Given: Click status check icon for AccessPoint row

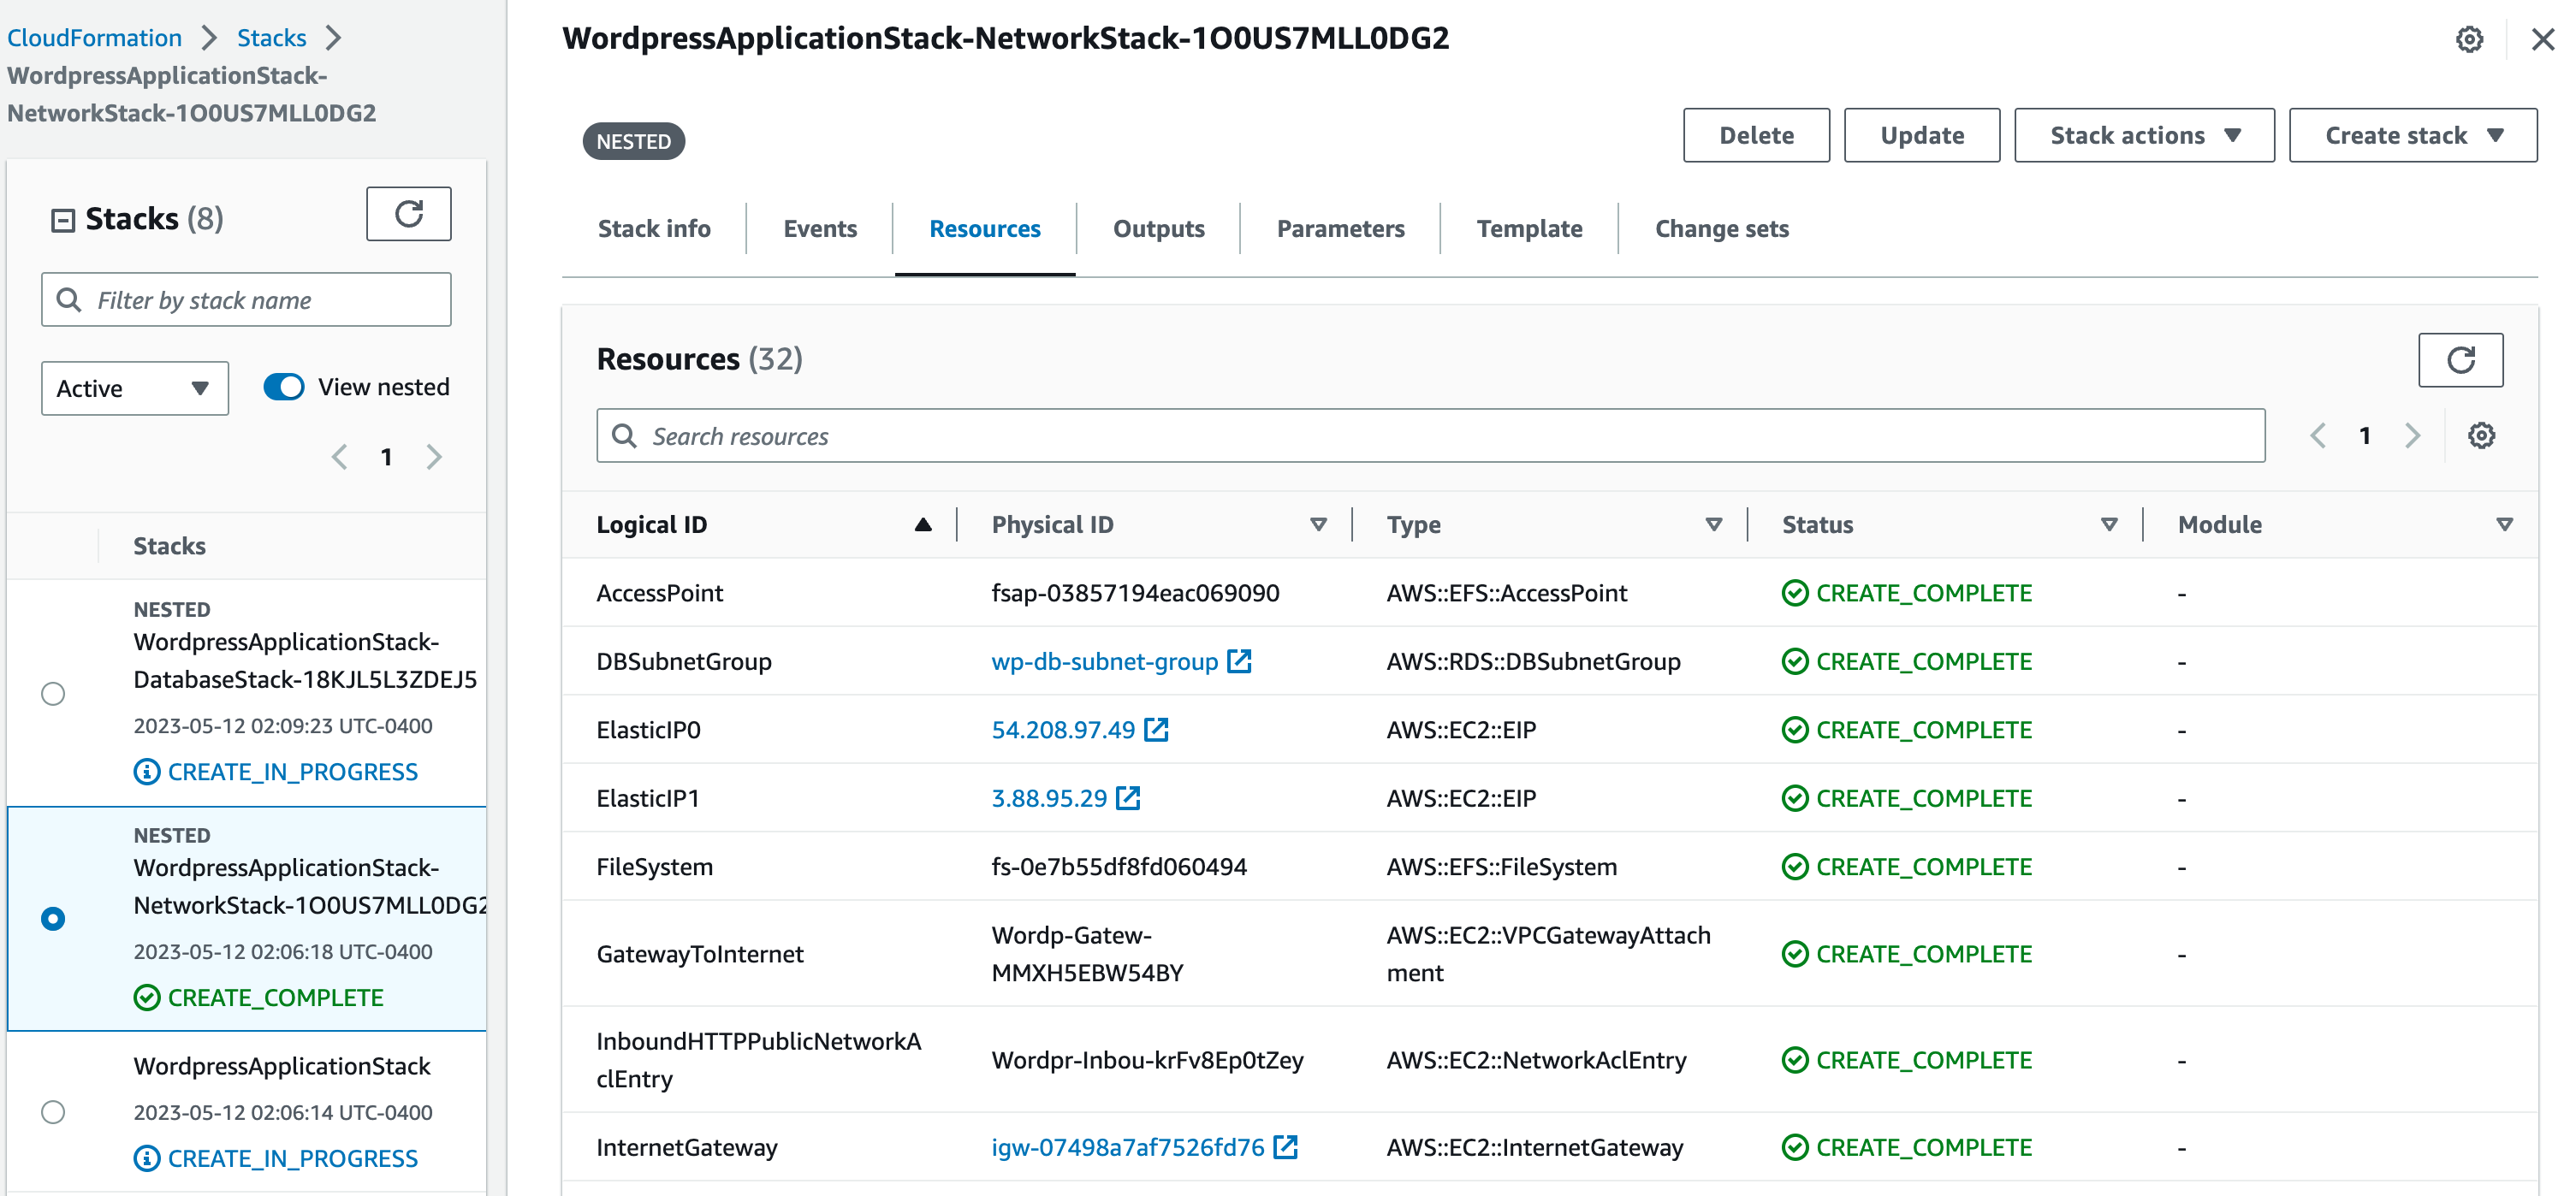Looking at the screenshot, I should click(1795, 593).
